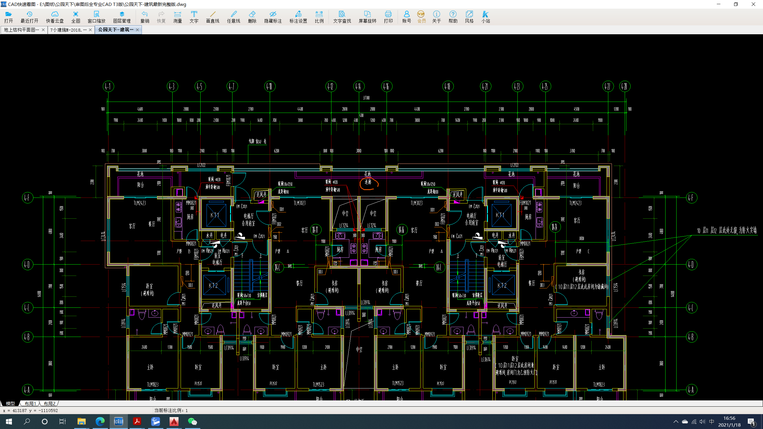Select the 窗口缩放 window zoom tool
The image size is (763, 429).
click(97, 17)
